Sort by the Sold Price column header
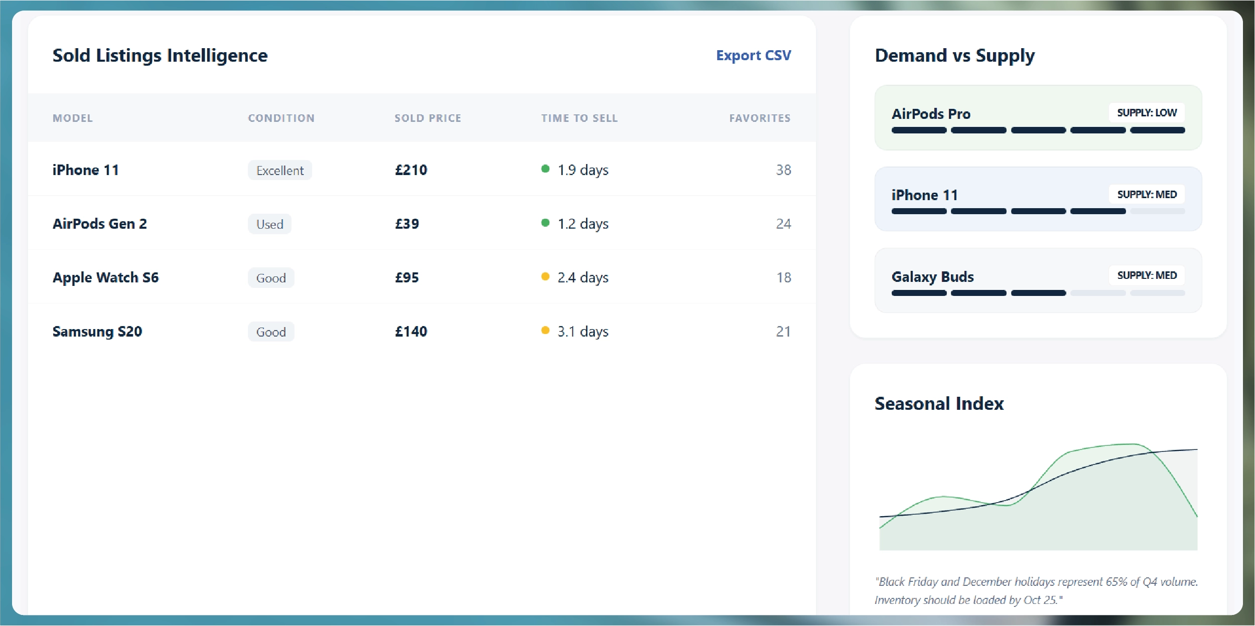Viewport: 1255px width, 626px height. [428, 118]
